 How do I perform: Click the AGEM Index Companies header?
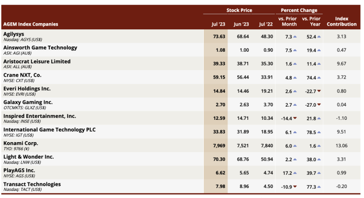pos(31,24)
